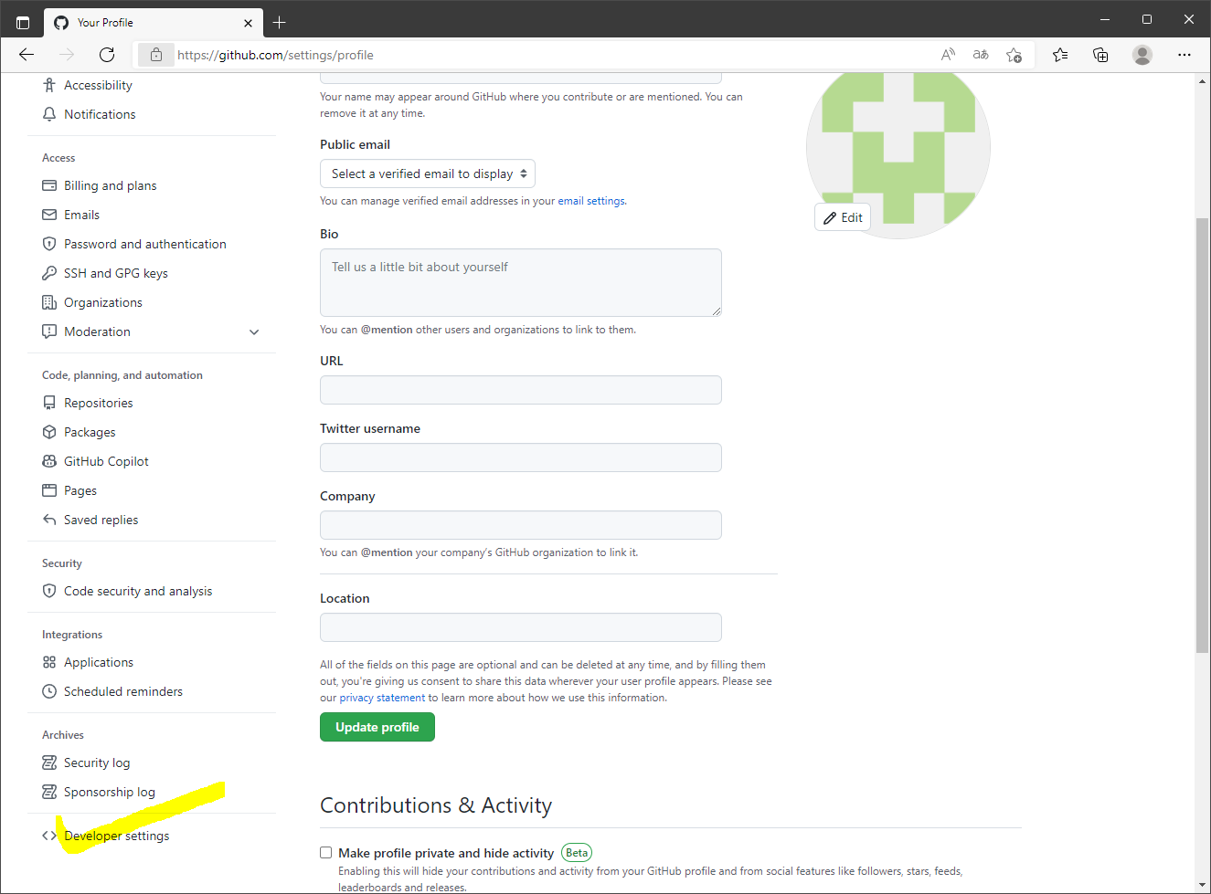Toggle vertical tabs icon in title bar
The image size is (1211, 894).
coord(23,22)
